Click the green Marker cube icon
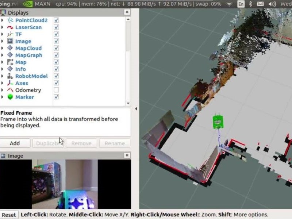The height and width of the screenshot is (219, 292). click(10, 97)
